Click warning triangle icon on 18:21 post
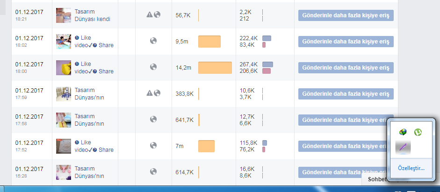The height and width of the screenshot is (192, 440). point(150,14)
